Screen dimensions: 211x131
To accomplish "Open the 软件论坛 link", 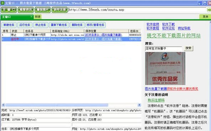I will click(168, 28).
